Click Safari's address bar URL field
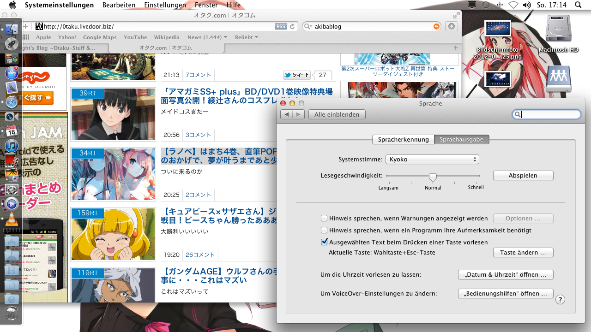This screenshot has width=591, height=332. tap(158, 27)
